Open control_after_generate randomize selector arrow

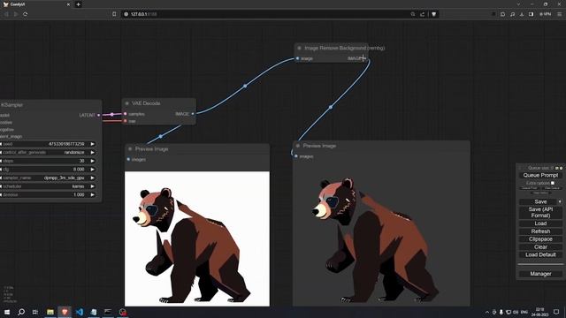tap(93, 153)
